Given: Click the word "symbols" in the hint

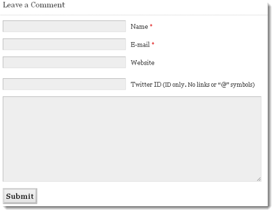Looking at the screenshot, I should coord(242,85).
